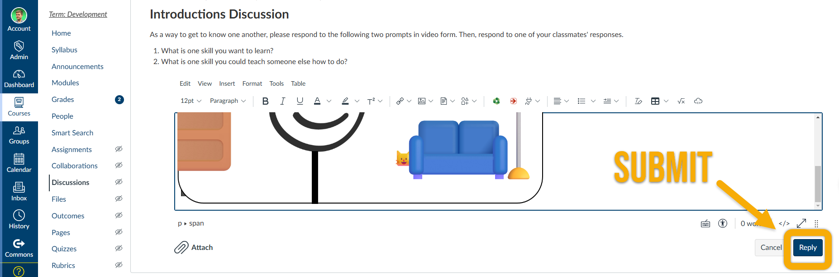Expand editor to fullscreen
The image size is (839, 277).
pyautogui.click(x=801, y=223)
